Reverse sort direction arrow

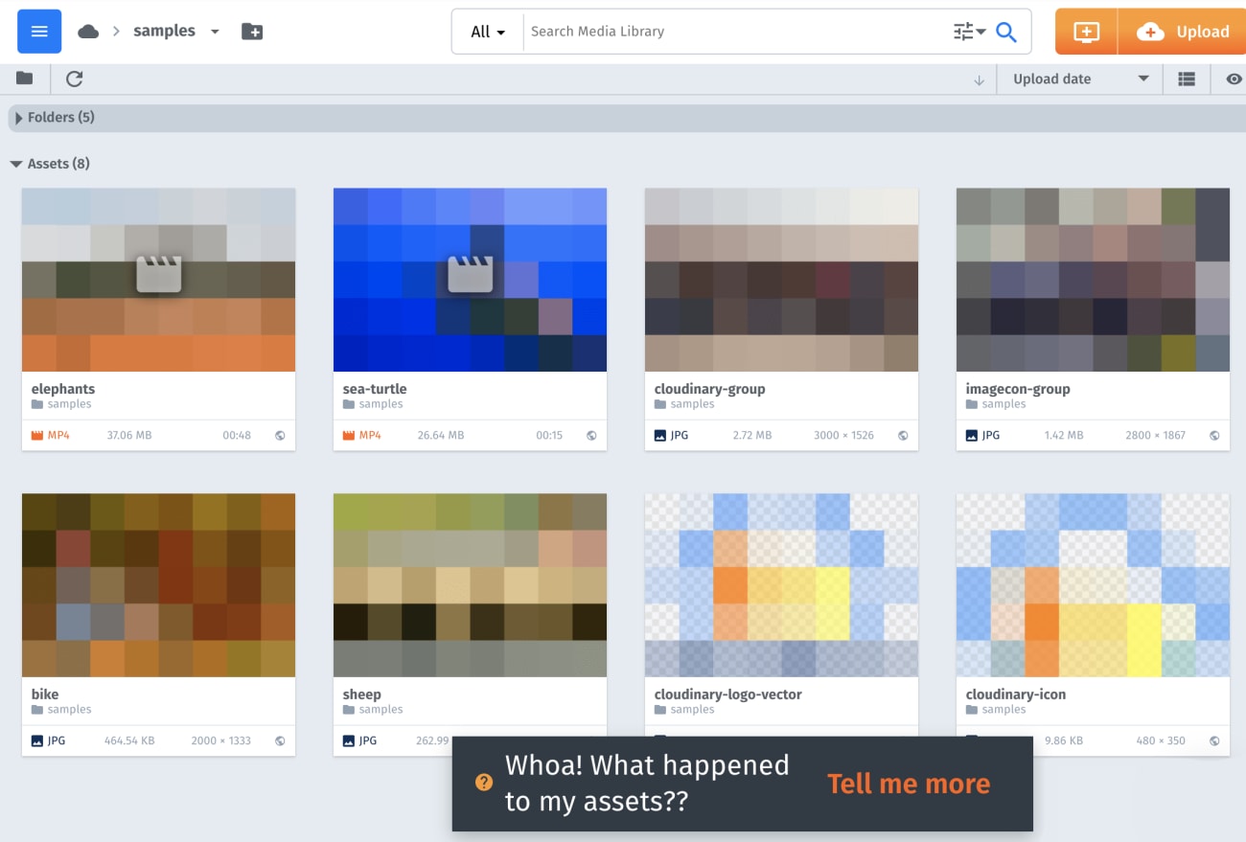[979, 80]
